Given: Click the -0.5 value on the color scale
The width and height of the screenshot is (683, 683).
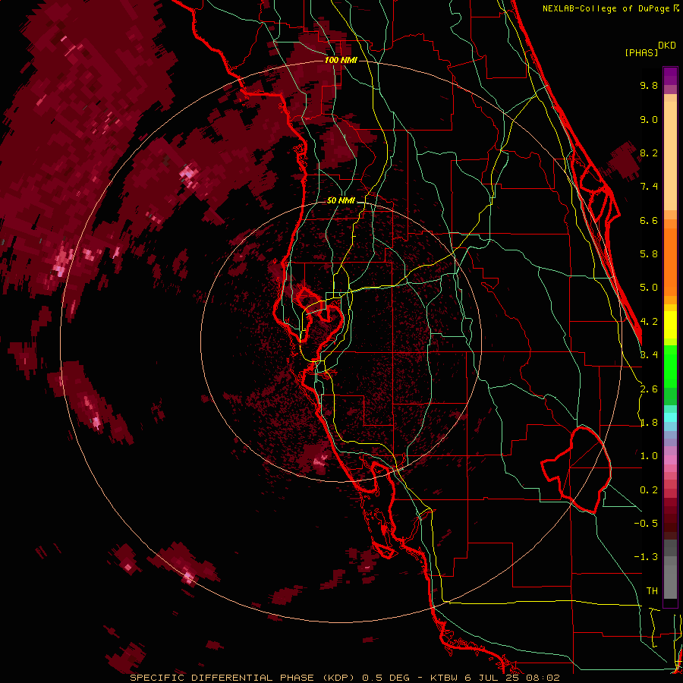Looking at the screenshot, I should point(646,524).
